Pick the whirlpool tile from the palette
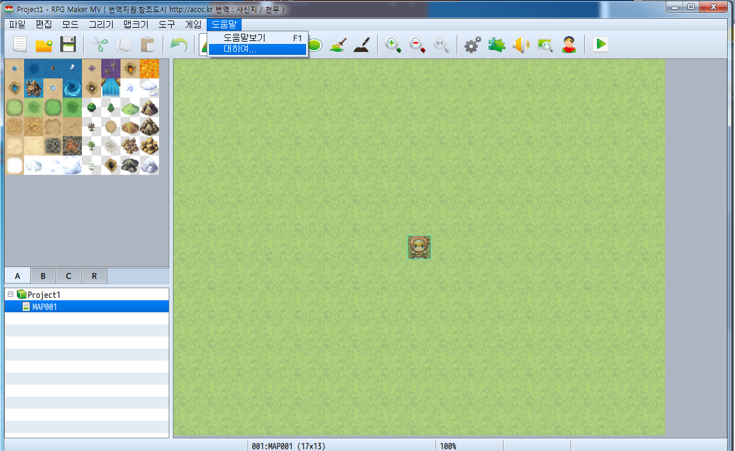 pyautogui.click(x=72, y=88)
